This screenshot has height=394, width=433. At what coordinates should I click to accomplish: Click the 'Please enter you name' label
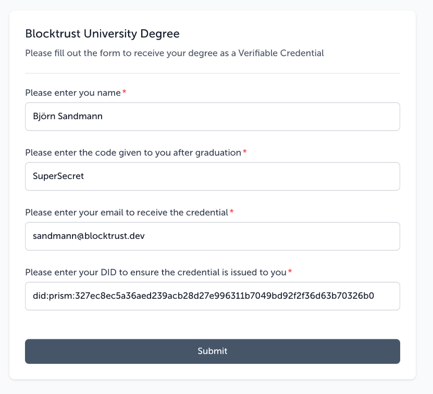pos(73,93)
